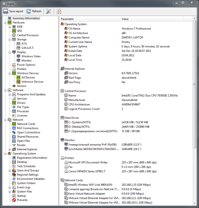
Task: Collapse the Hardware tree node
Action: [x=5, y=23]
